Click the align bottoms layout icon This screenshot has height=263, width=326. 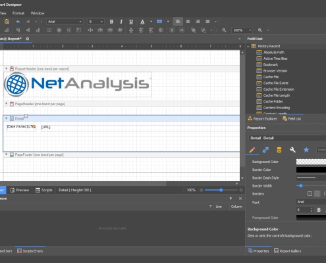[38, 30]
